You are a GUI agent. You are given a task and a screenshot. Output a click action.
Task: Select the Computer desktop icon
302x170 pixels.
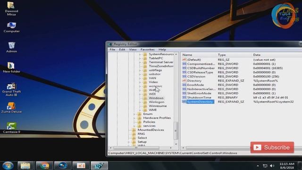[x=11, y=27]
